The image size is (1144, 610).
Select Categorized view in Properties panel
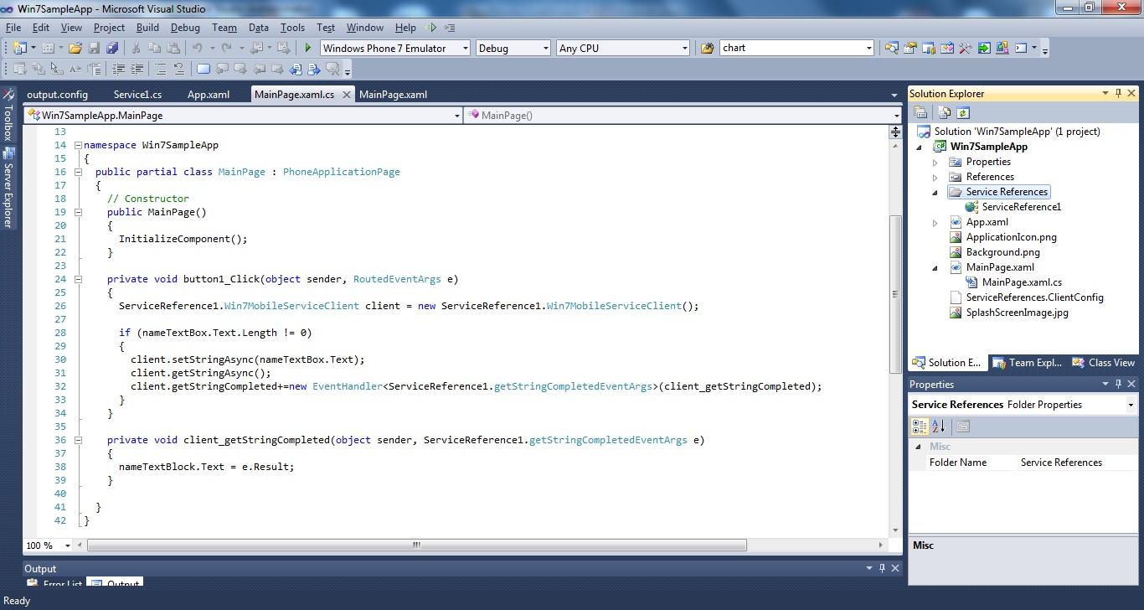[920, 426]
